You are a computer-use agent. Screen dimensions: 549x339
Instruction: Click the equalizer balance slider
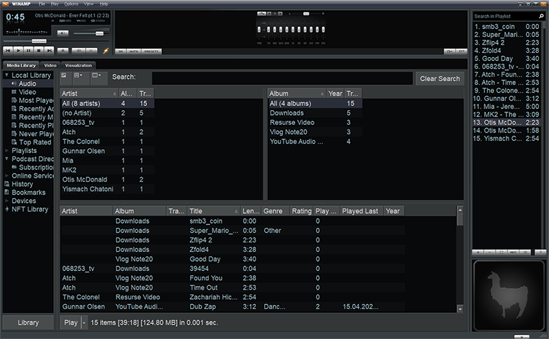306,14
